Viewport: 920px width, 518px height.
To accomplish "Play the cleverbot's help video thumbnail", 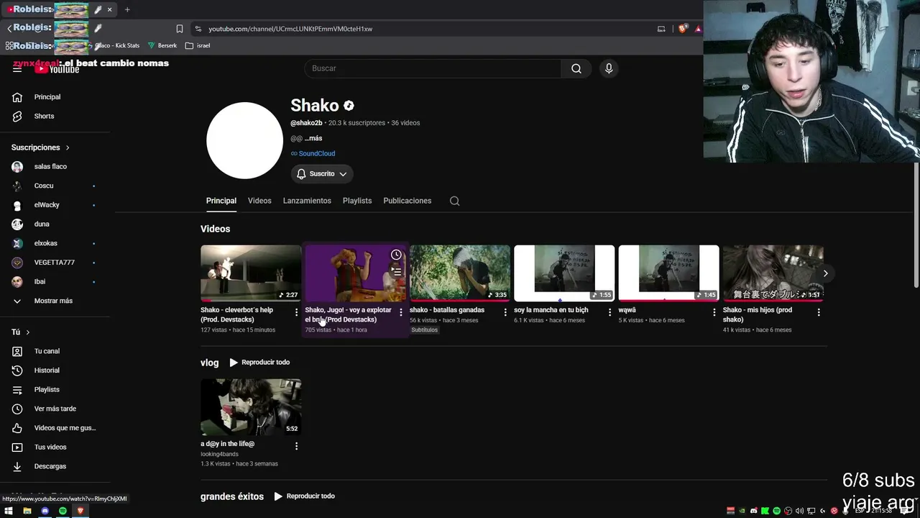I will (251, 273).
